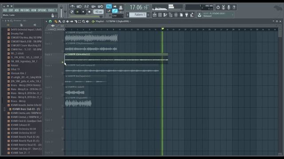This screenshot has width=284, height=159.
Task: Click the FL STUDIO news panel
Action: [x=218, y=15]
